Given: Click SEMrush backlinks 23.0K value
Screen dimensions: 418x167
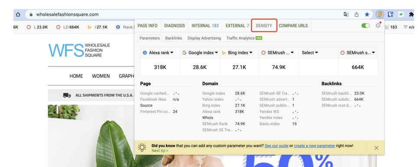Looking at the screenshot, I should [359, 93].
